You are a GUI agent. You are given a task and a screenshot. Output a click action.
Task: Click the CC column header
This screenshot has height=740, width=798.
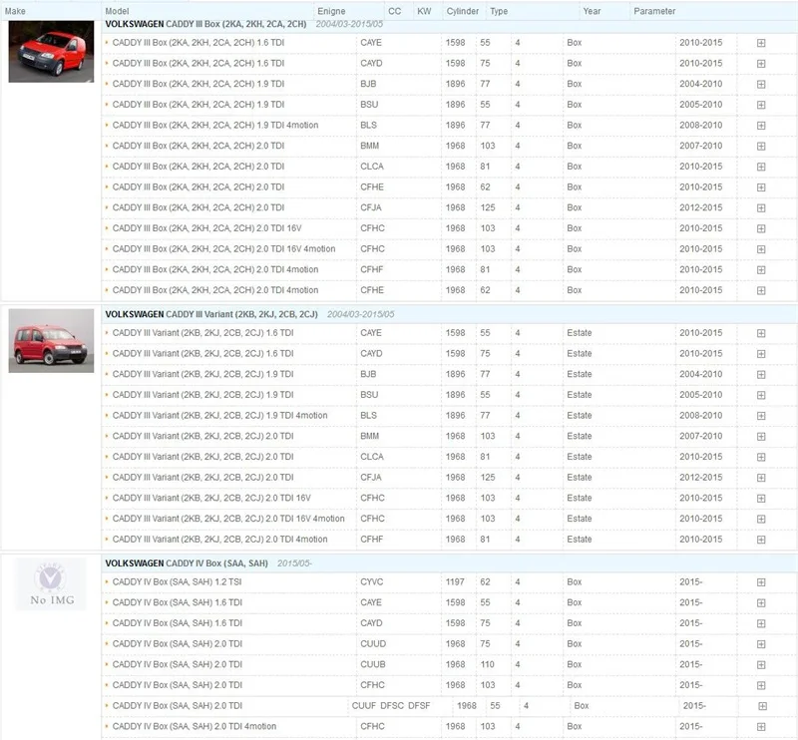tap(394, 11)
